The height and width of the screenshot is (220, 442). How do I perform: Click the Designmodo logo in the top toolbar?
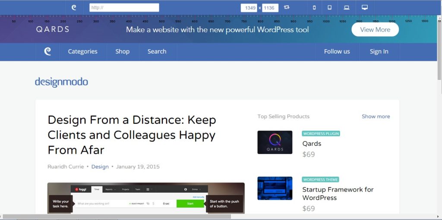(x=74, y=8)
